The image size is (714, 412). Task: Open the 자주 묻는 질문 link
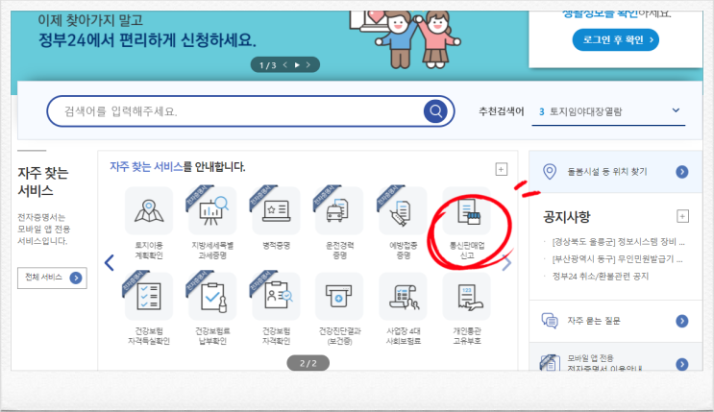click(x=593, y=321)
